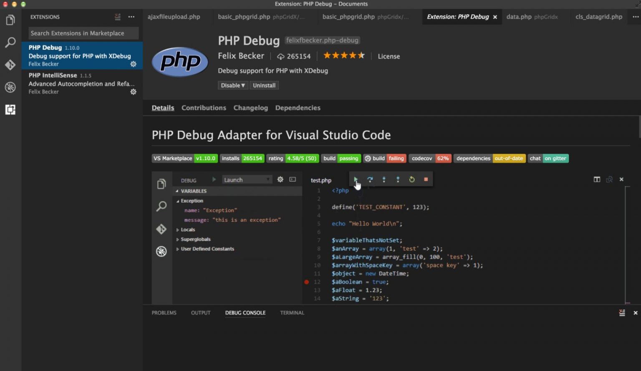Focus Search Extensions in Marketplace field
Screen dimensions: 641x371
click(83, 33)
